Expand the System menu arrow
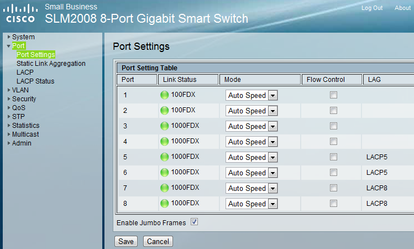 pos(9,37)
